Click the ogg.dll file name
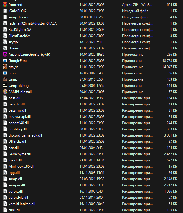This screenshot has width=183, height=213. pyautogui.click(x=14, y=173)
